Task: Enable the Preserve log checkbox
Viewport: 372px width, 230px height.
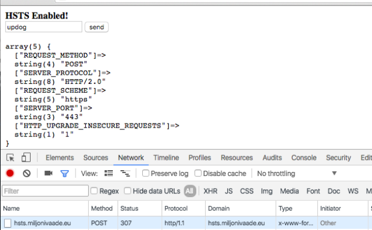Action: [x=146, y=173]
